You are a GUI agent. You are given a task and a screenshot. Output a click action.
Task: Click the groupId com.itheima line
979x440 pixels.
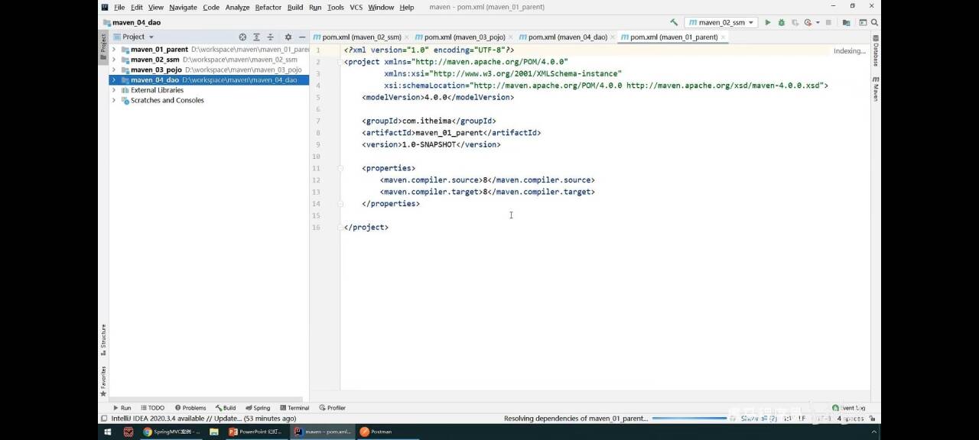pyautogui.click(x=429, y=121)
